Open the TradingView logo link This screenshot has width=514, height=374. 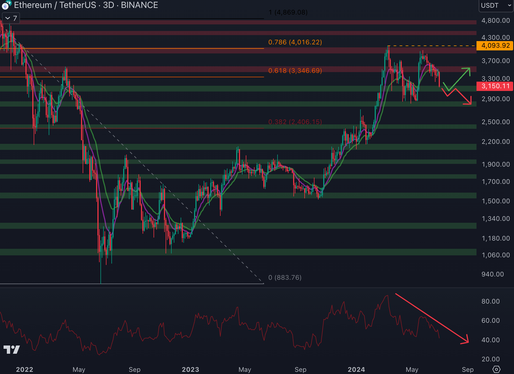coord(11,350)
